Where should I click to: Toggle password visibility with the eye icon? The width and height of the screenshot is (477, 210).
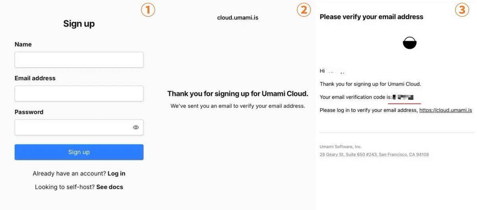pos(136,128)
